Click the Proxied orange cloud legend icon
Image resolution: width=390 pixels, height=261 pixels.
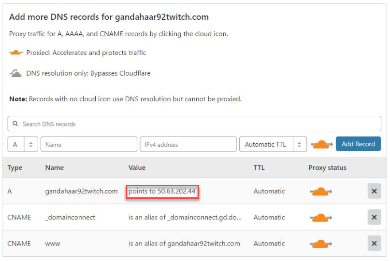click(16, 53)
